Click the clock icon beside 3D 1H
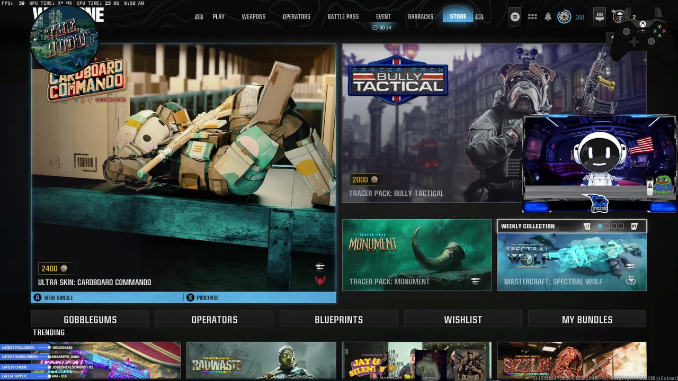678x381 pixels. 375,27
